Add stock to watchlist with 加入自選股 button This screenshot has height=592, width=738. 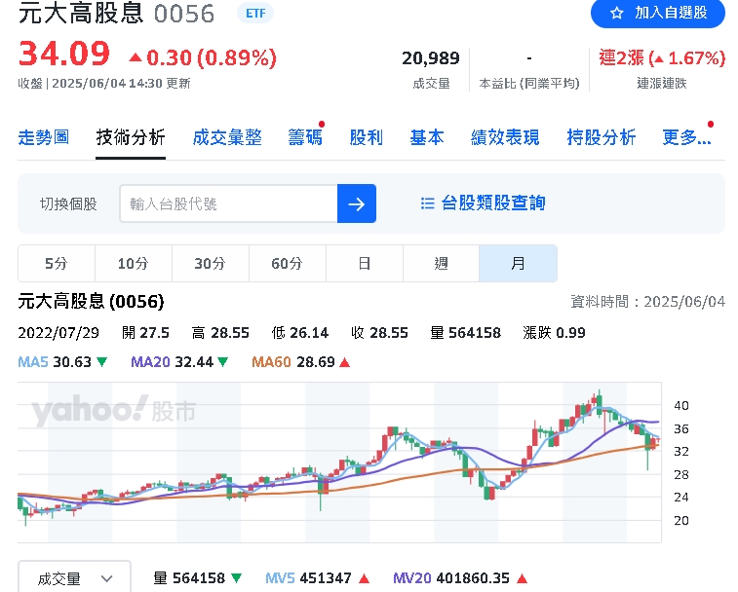coord(657,14)
